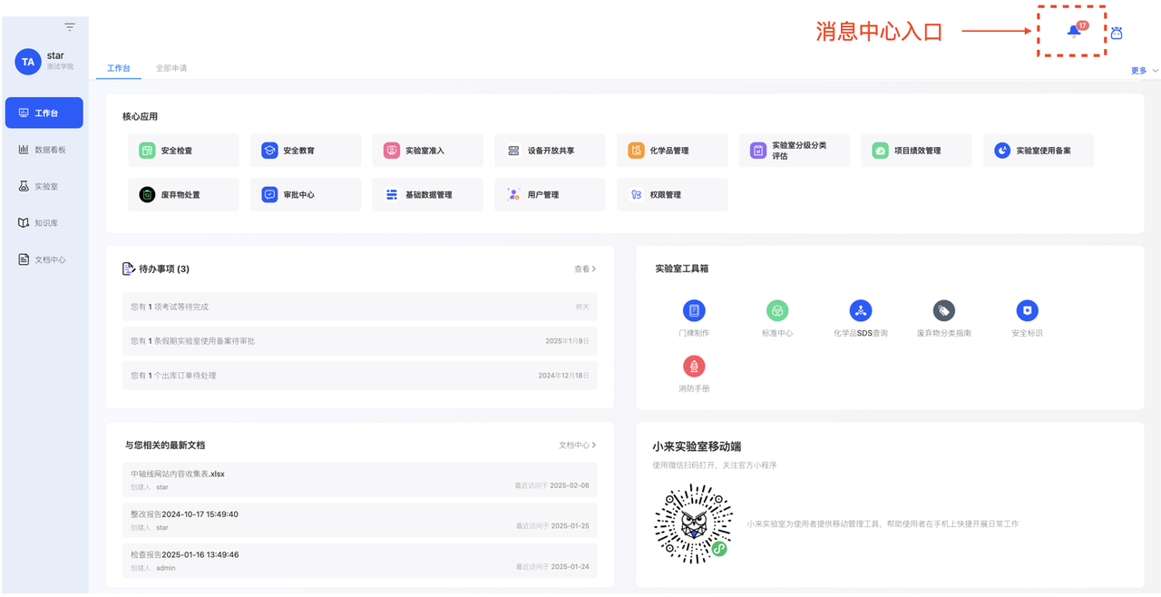Open 中轴线网站内容收集表.xlsx document
Screen dimensions: 1161x597
[x=360, y=479]
